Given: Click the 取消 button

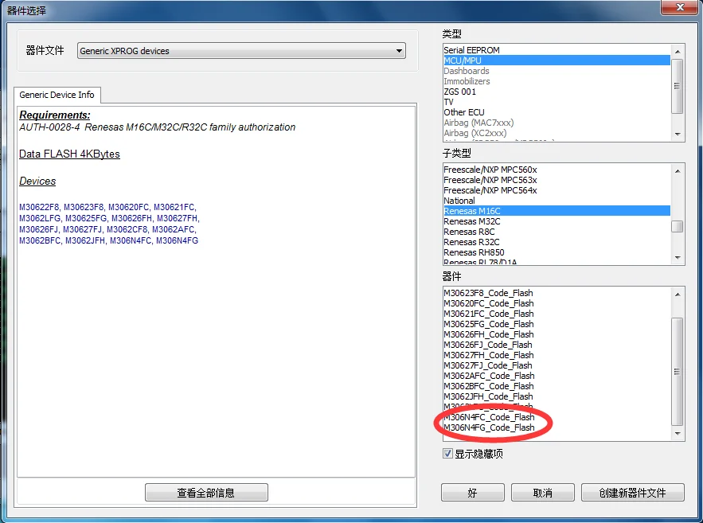Looking at the screenshot, I should pos(542,493).
